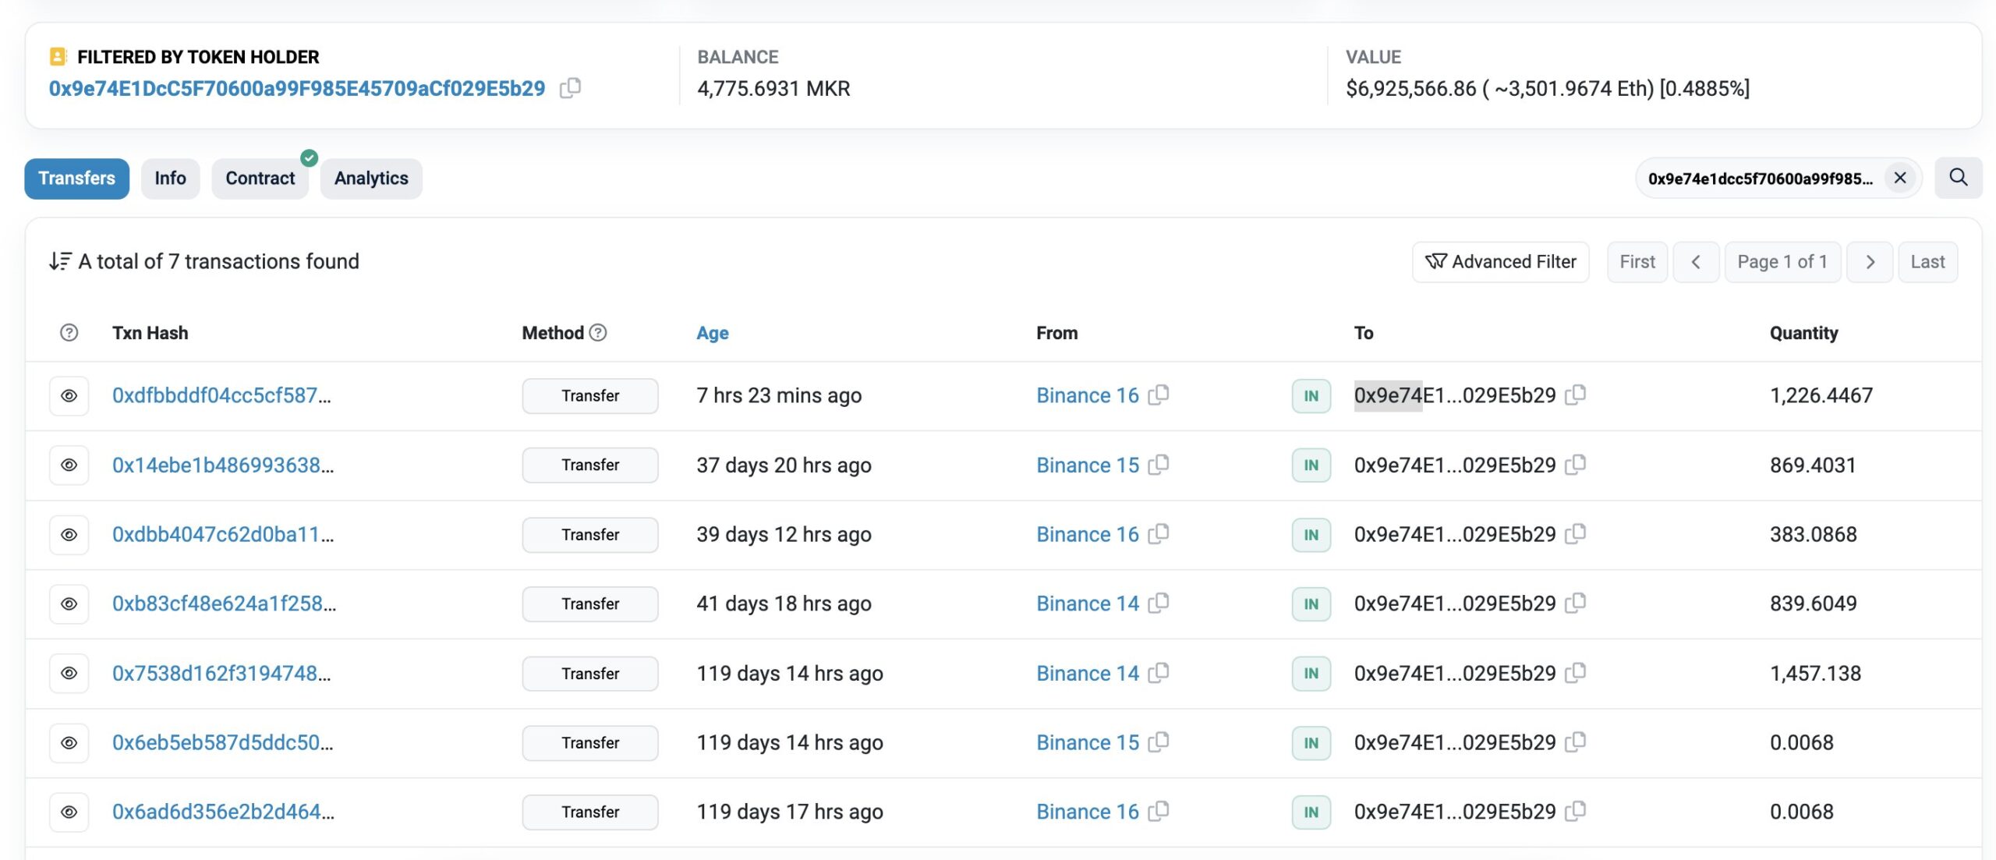Go to next page chevron

[1869, 262]
